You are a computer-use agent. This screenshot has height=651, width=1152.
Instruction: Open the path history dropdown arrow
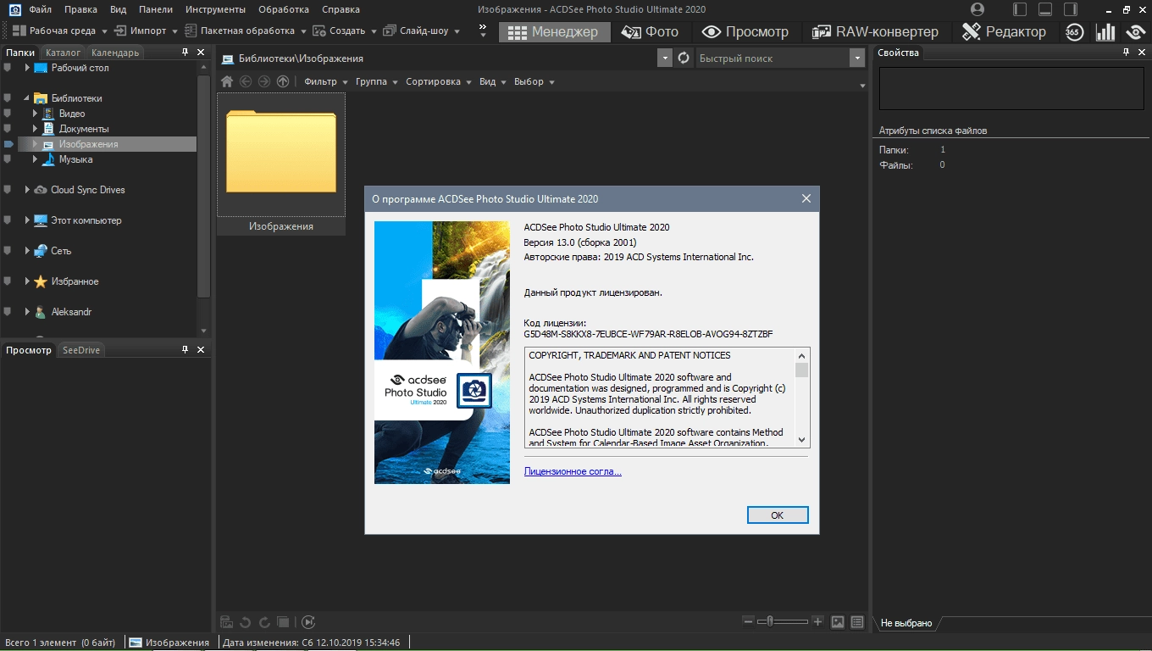tap(666, 58)
